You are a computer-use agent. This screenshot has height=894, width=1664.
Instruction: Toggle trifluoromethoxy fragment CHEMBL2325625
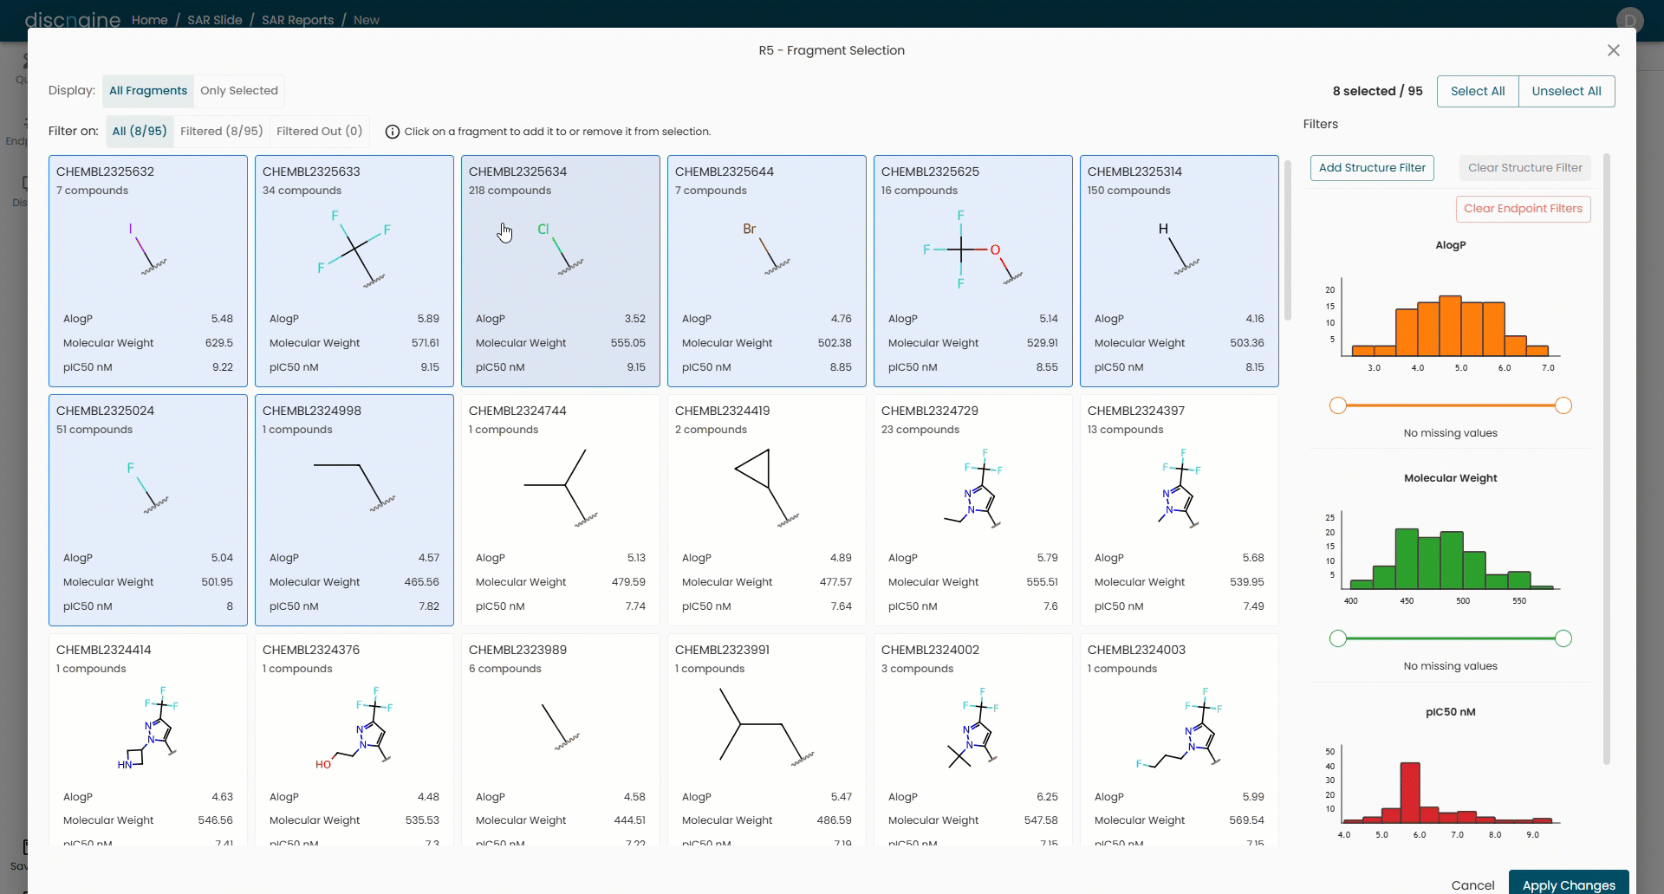[973, 271]
